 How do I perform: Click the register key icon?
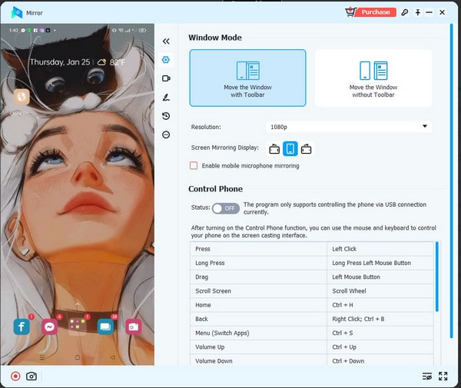[405, 12]
